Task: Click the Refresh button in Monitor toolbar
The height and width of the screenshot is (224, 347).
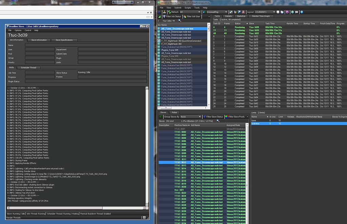Action: (x=173, y=12)
